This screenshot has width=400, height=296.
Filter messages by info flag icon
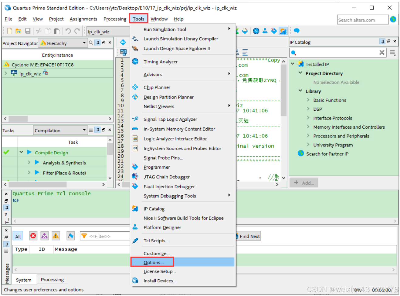(71, 236)
